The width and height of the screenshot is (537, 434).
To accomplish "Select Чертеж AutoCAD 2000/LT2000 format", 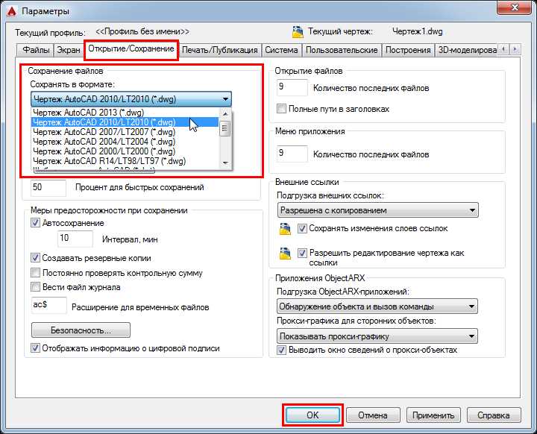I will 125,151.
